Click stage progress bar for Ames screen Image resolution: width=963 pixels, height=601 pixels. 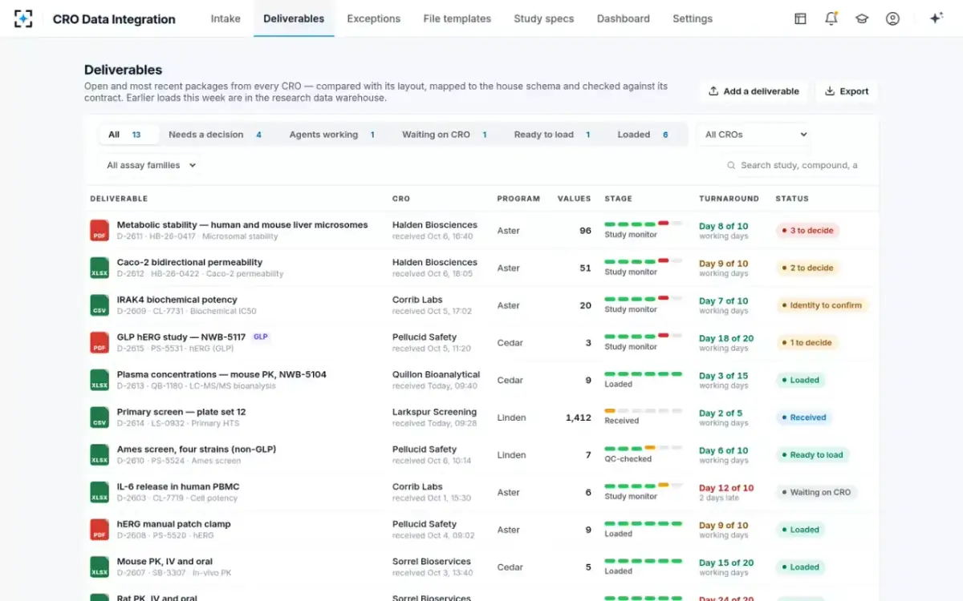(643, 448)
